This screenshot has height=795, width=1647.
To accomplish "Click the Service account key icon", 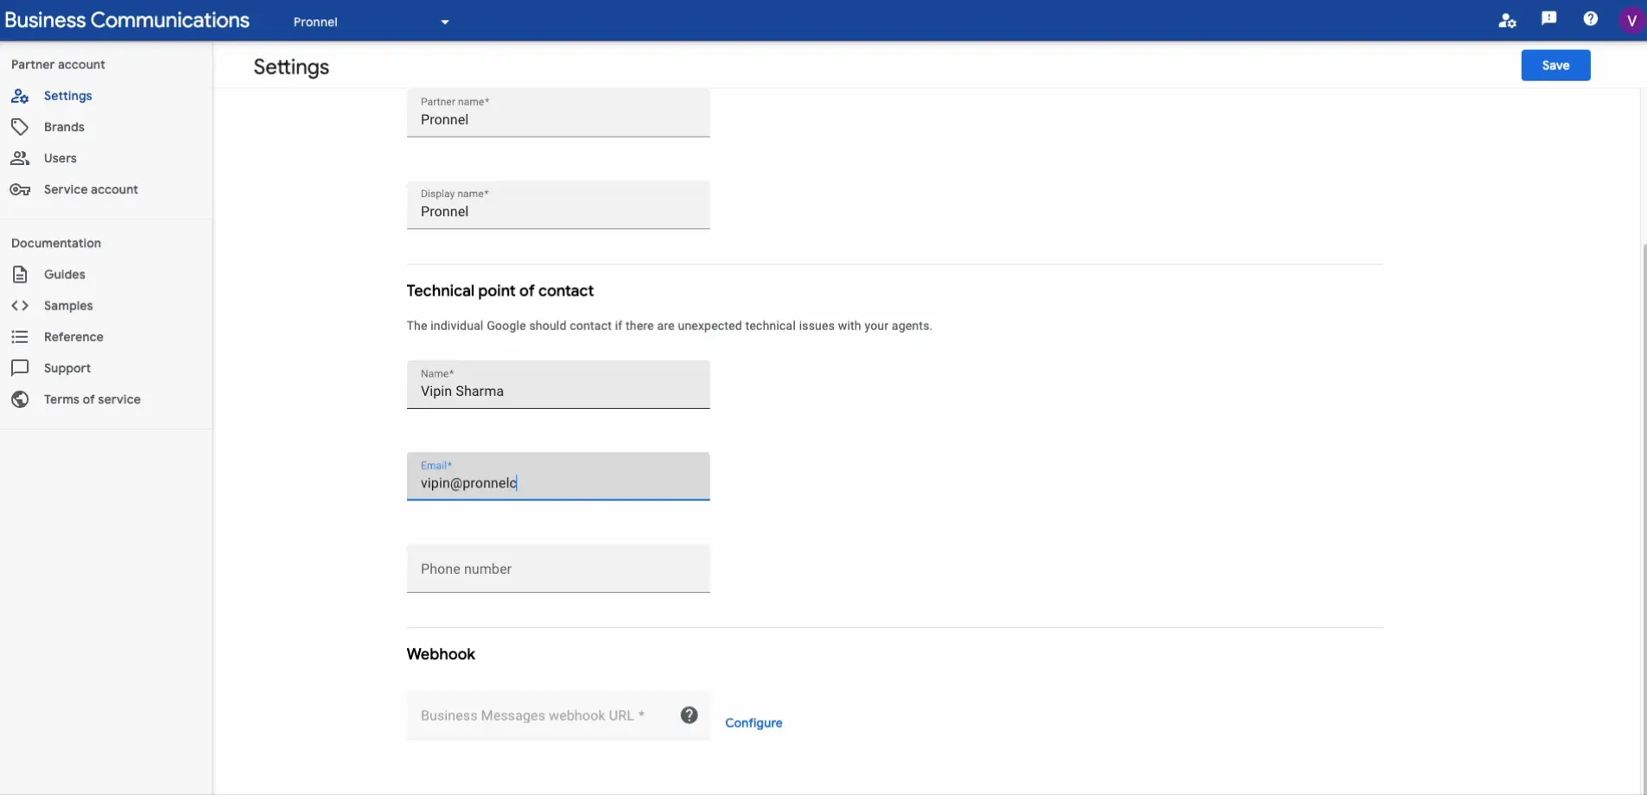I will point(20,189).
